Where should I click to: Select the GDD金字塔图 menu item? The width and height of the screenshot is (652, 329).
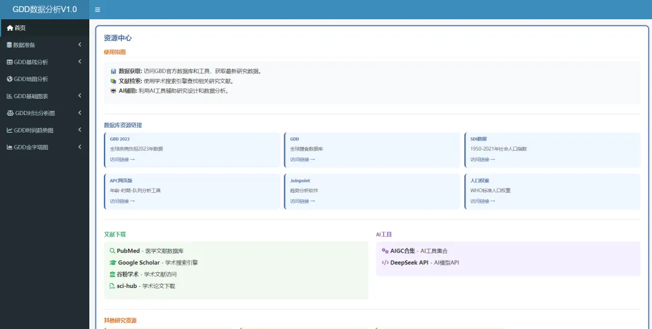[x=45, y=147]
